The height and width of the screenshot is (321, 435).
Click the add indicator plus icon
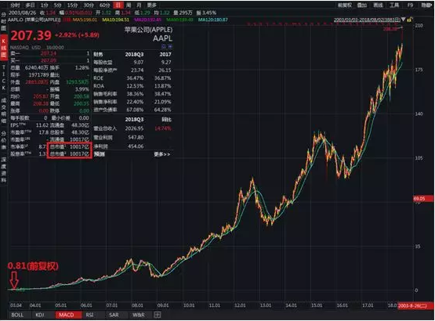click(158, 315)
